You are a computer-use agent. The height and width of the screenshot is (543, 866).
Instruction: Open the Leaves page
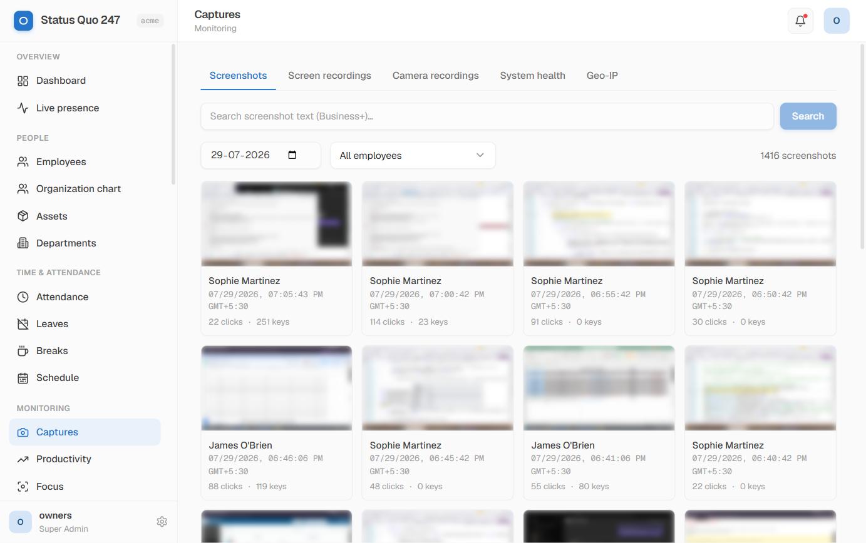(x=85, y=324)
